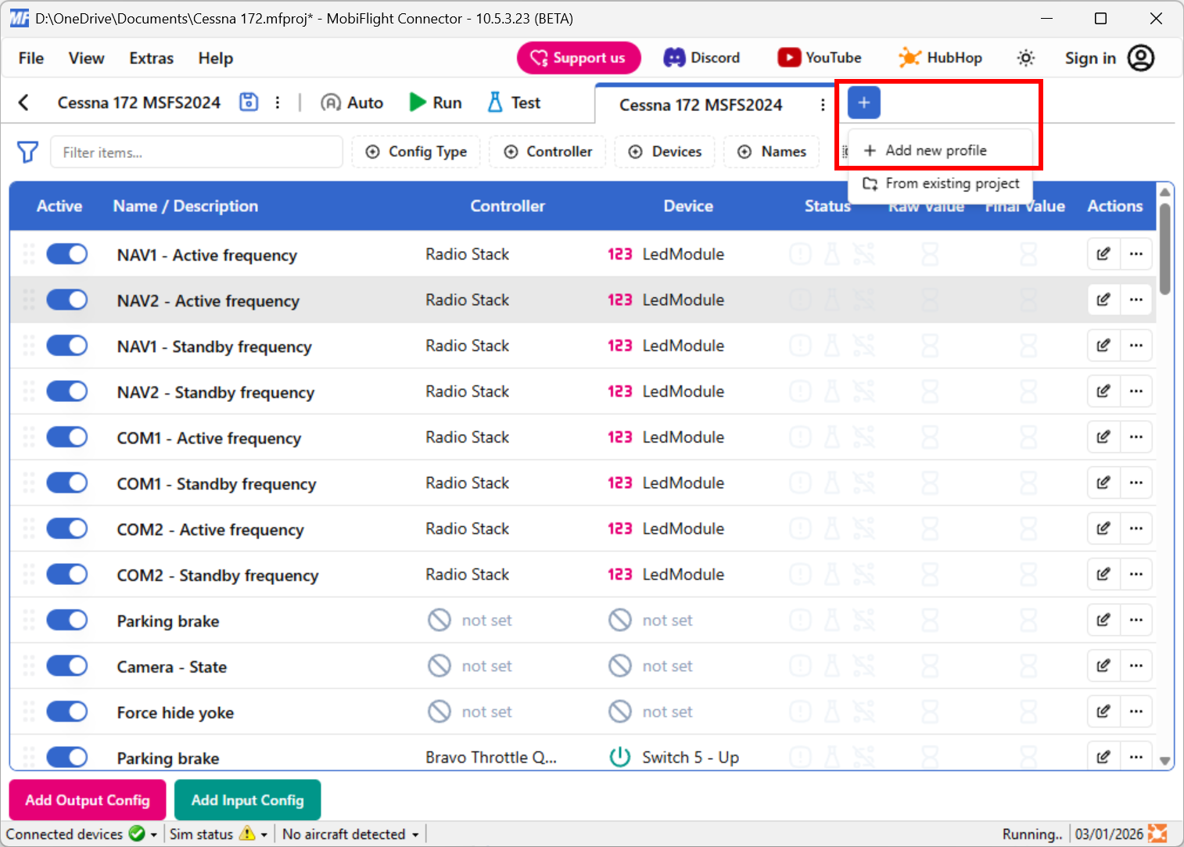
Task: Edit the NAV1 Active frequency config
Action: tap(1103, 253)
